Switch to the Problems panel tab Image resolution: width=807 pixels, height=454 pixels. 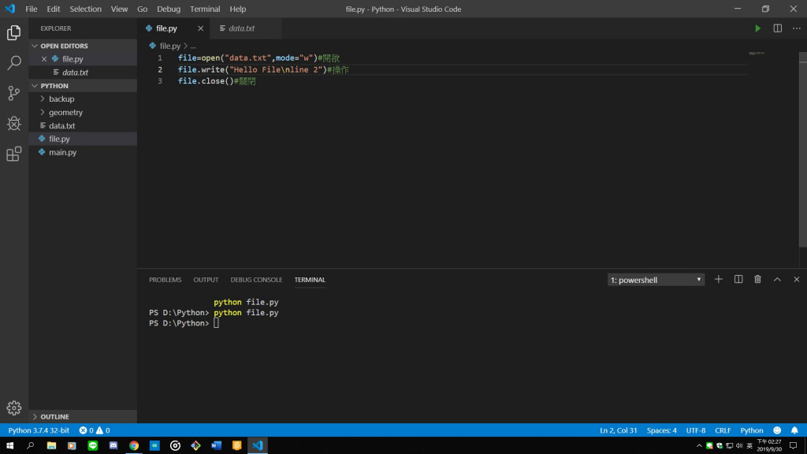(165, 280)
